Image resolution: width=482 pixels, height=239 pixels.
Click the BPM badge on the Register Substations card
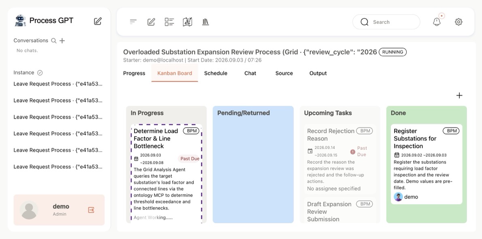pyautogui.click(x=451, y=131)
